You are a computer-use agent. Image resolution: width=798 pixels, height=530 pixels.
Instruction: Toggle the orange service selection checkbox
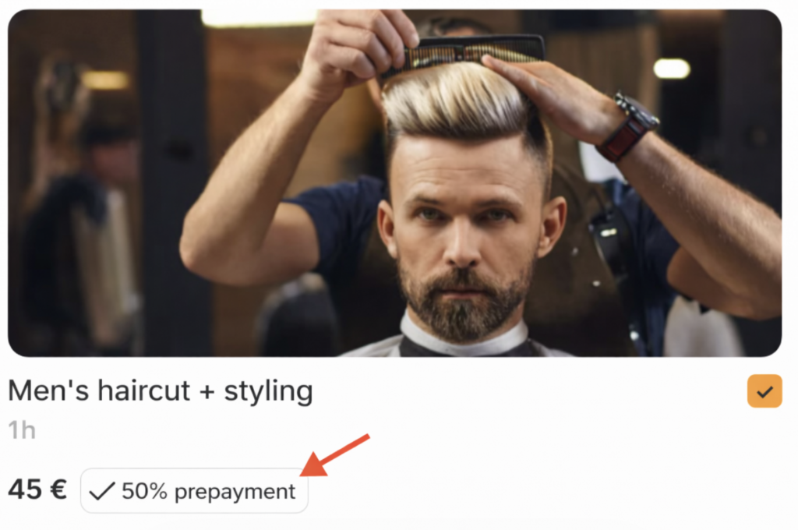764,391
